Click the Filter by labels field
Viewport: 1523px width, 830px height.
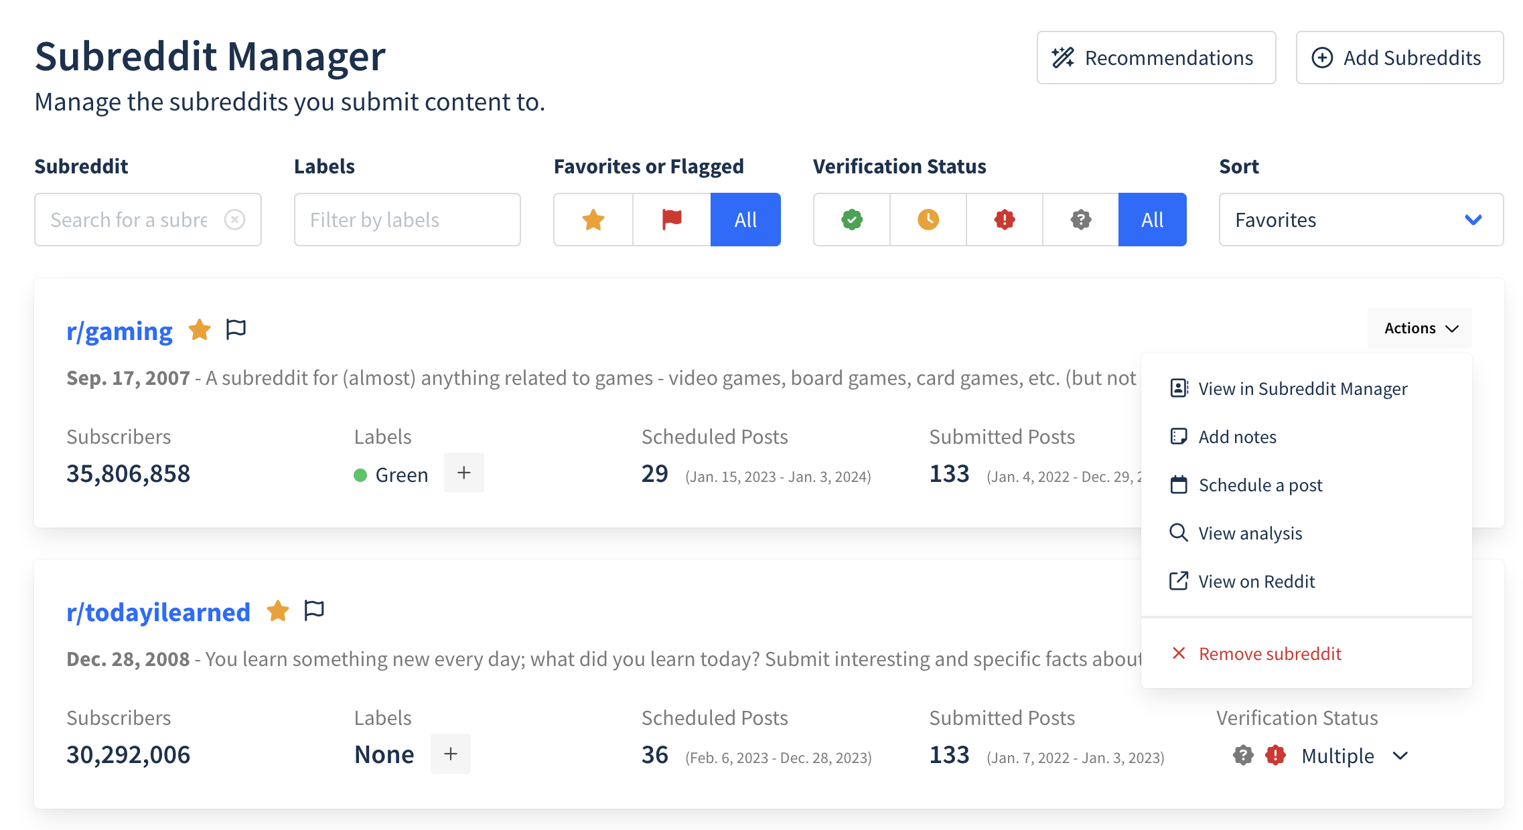pyautogui.click(x=407, y=220)
